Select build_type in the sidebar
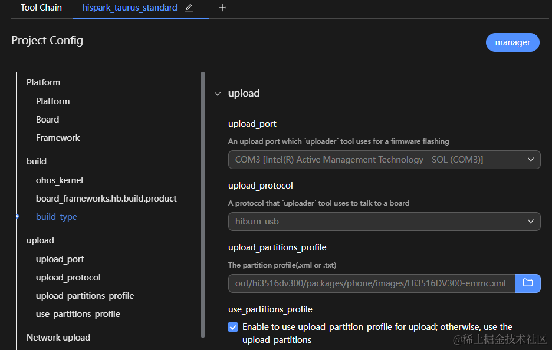Viewport: 552px width, 350px height. tap(57, 217)
